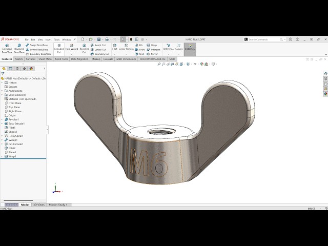Select the Rib tool

pyautogui.click(x=139, y=45)
